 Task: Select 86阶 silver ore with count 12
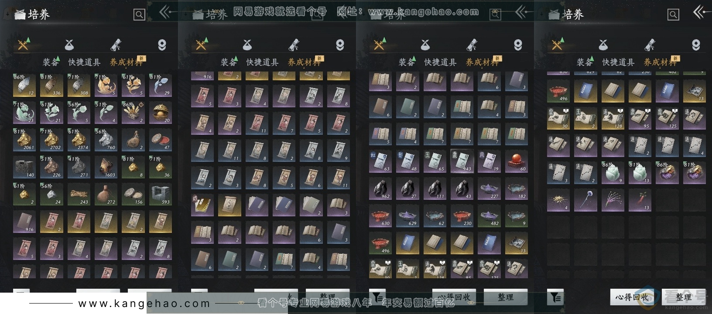point(24,85)
